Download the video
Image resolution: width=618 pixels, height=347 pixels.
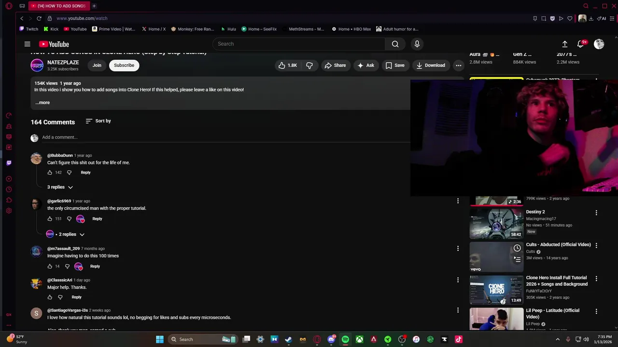pyautogui.click(x=431, y=66)
